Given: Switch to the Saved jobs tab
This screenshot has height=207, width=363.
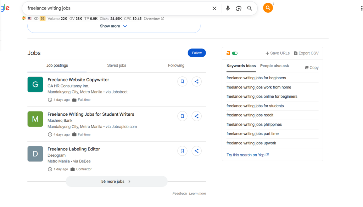Looking at the screenshot, I should point(117,65).
